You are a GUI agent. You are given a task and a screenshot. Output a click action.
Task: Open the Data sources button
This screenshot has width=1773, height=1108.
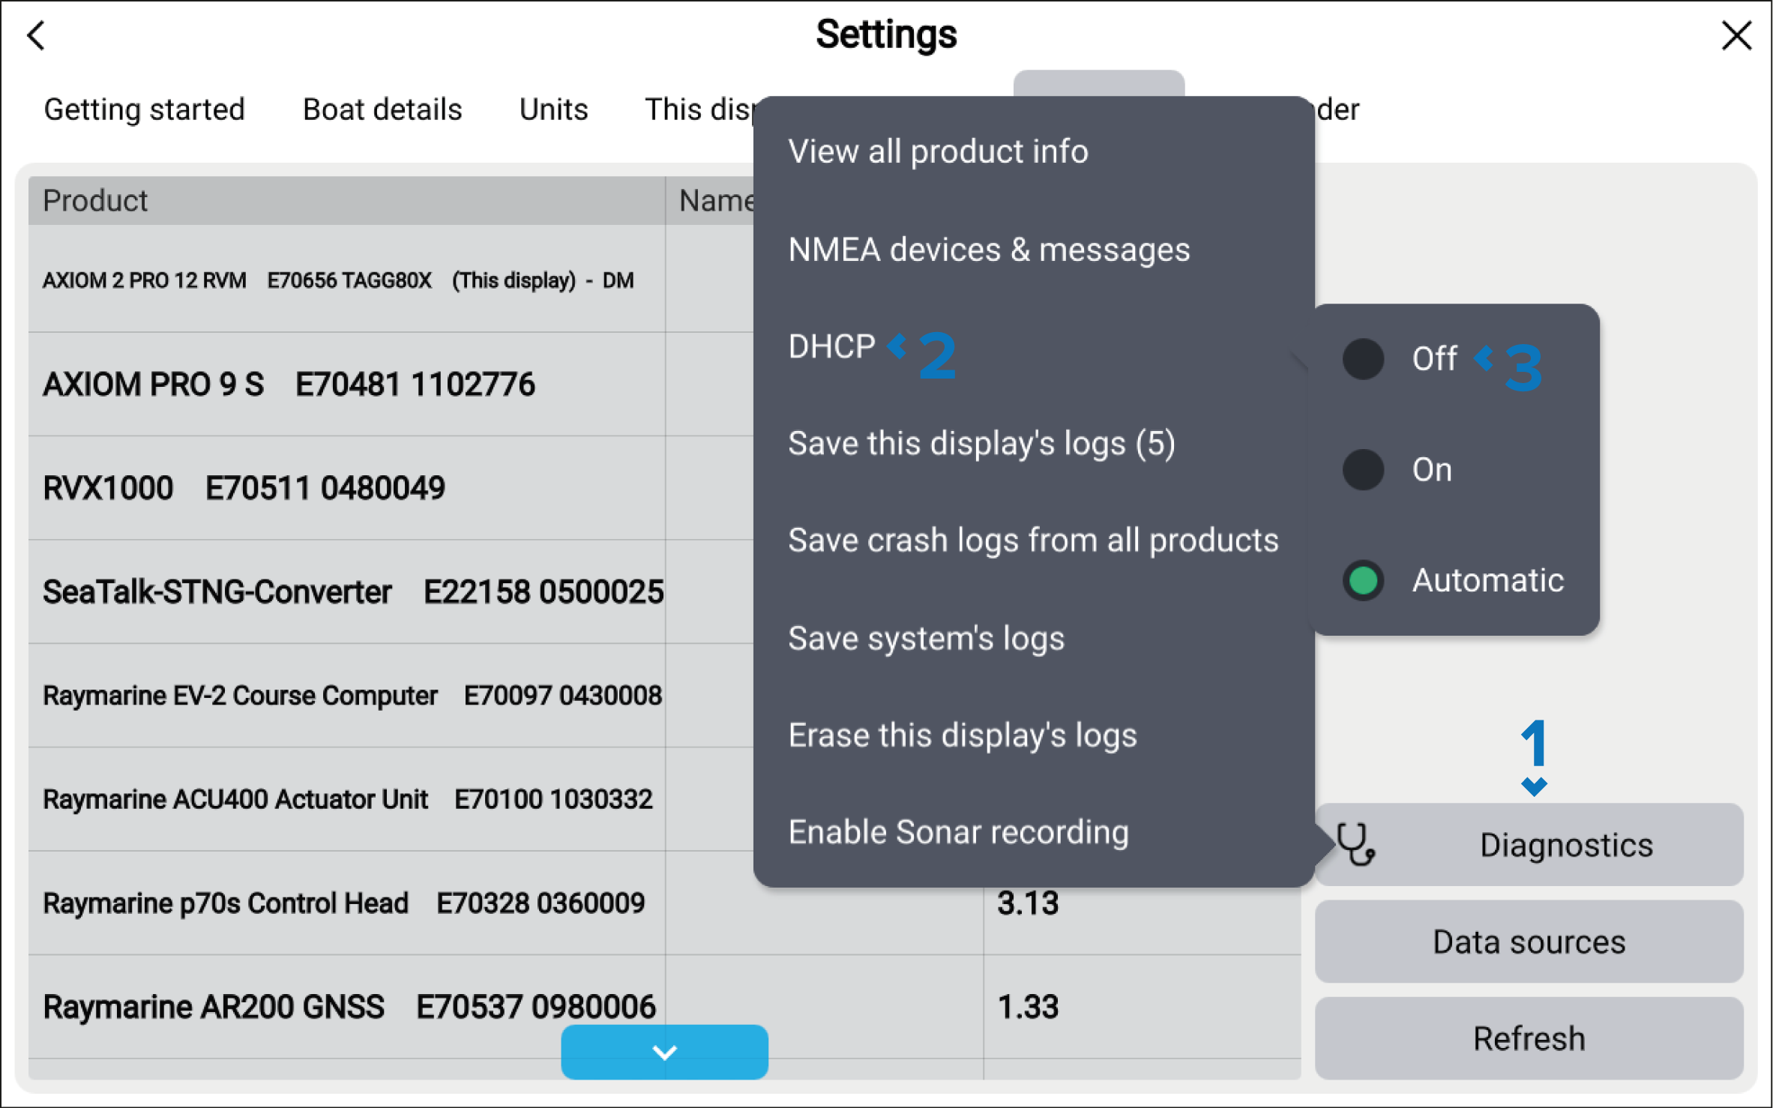(1529, 942)
